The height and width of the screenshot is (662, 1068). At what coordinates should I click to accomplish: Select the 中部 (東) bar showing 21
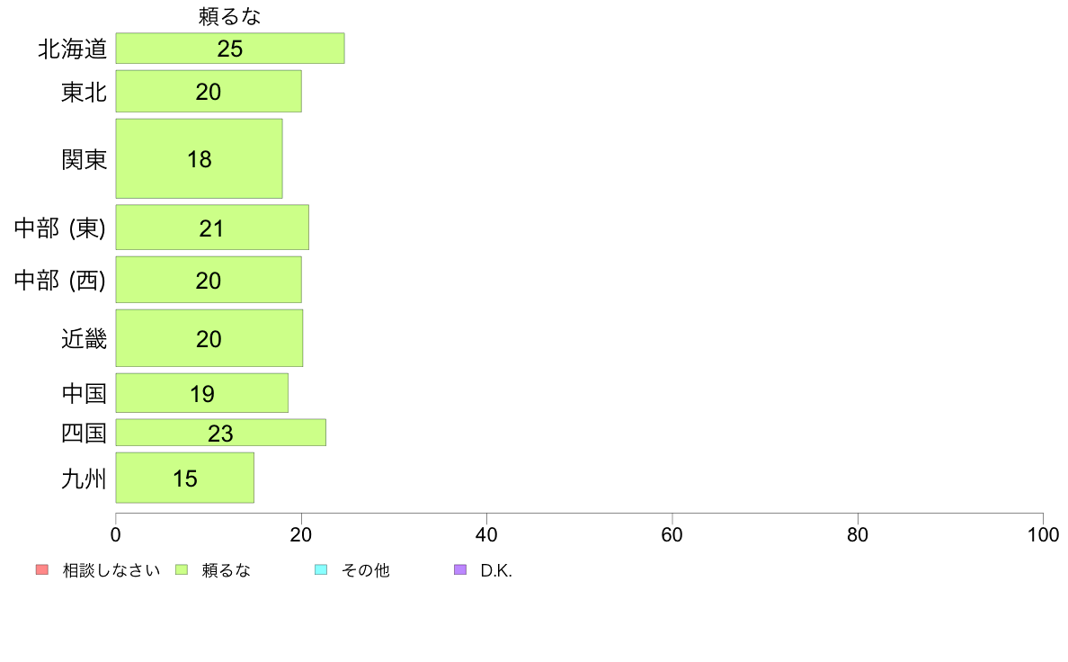212,228
